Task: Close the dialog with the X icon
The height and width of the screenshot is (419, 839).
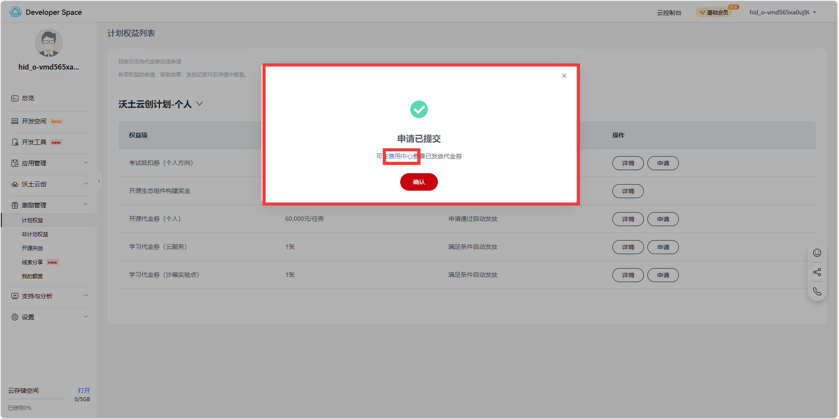Action: click(x=564, y=76)
